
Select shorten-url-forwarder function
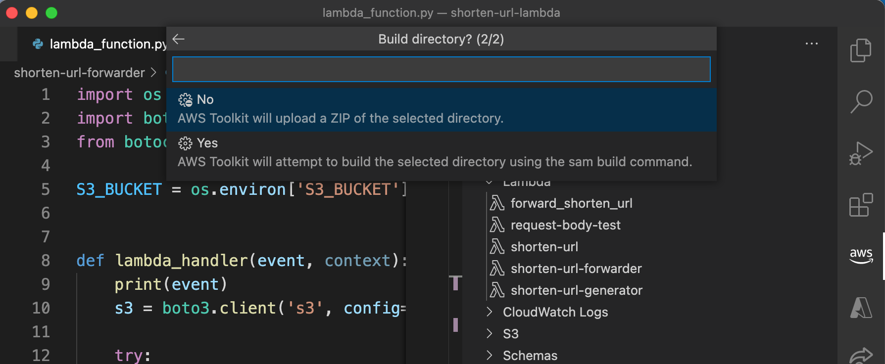tap(576, 269)
